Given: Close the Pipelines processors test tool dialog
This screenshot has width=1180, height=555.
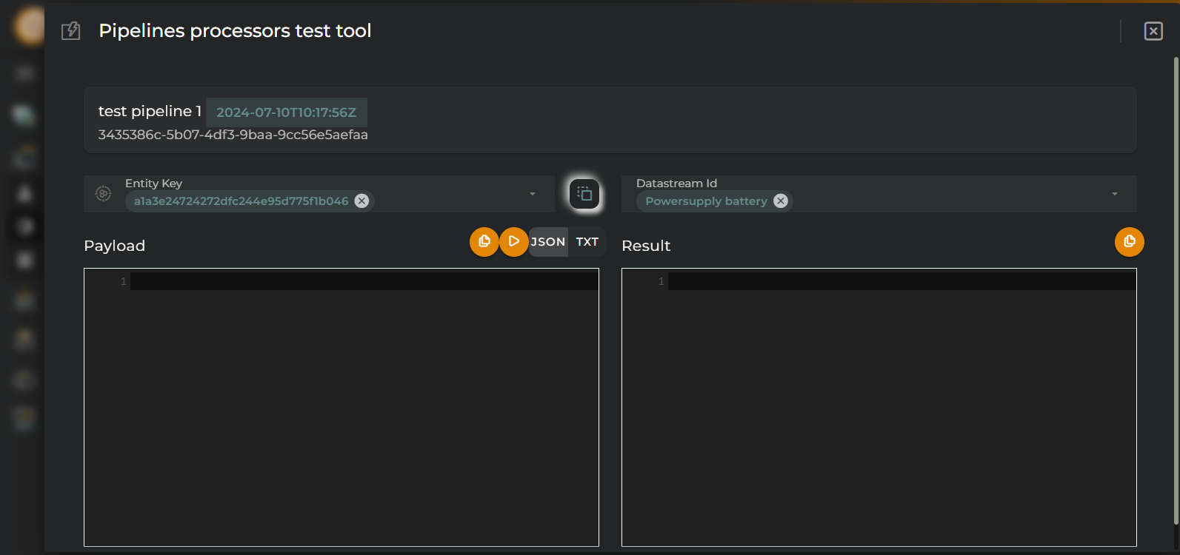Looking at the screenshot, I should 1153,31.
